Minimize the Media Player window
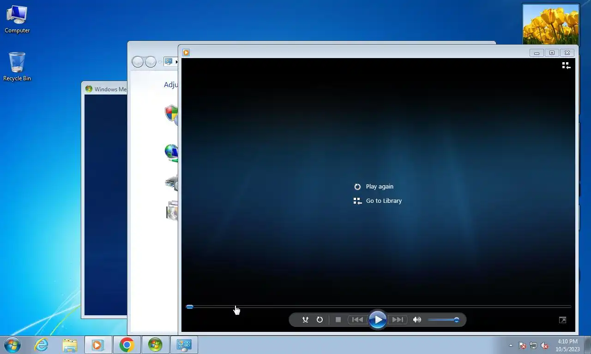591x354 pixels. click(x=537, y=53)
